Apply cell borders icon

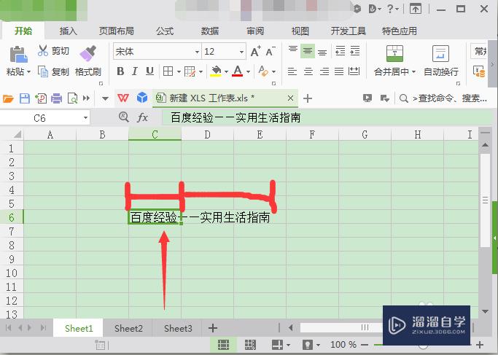coord(168,71)
